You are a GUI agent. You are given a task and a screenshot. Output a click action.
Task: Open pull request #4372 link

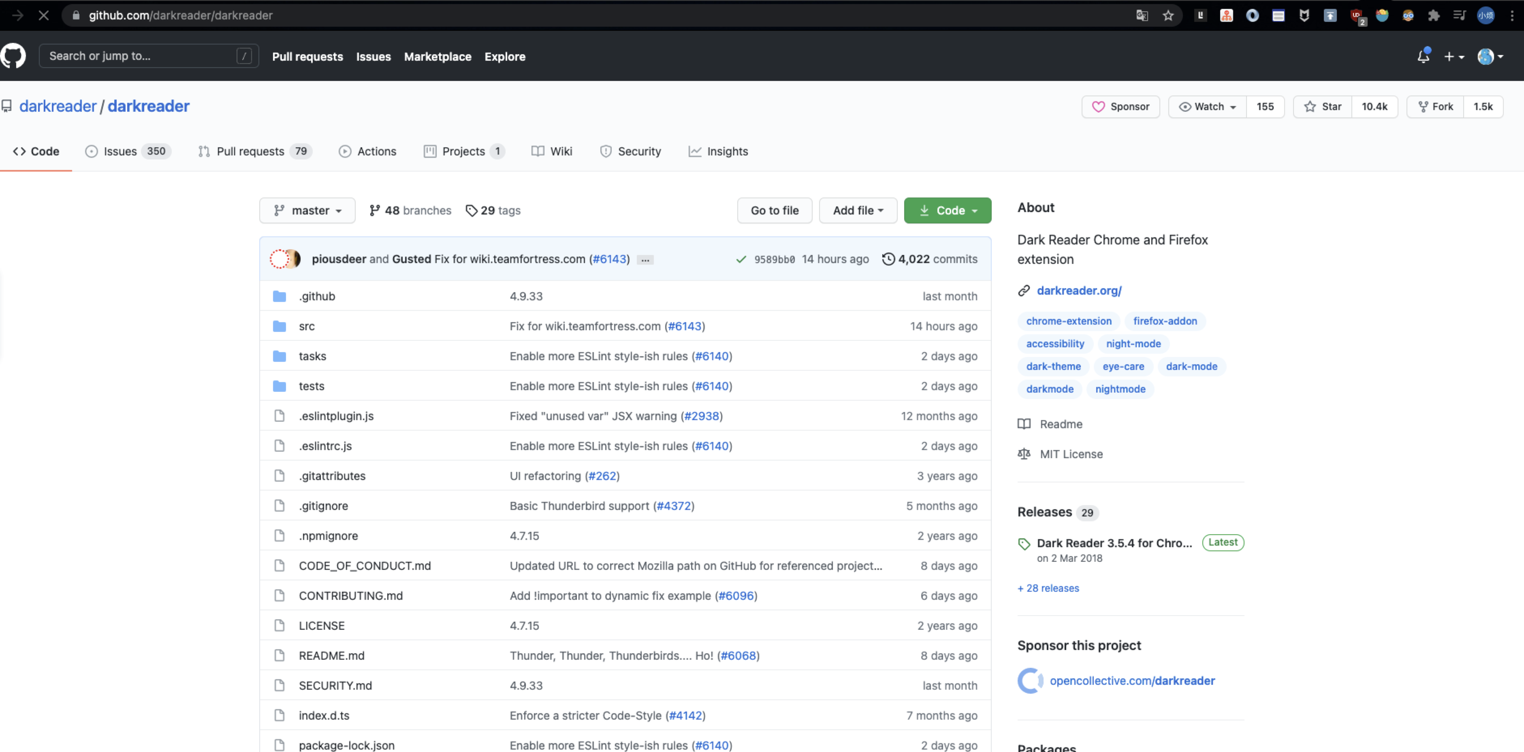point(674,506)
